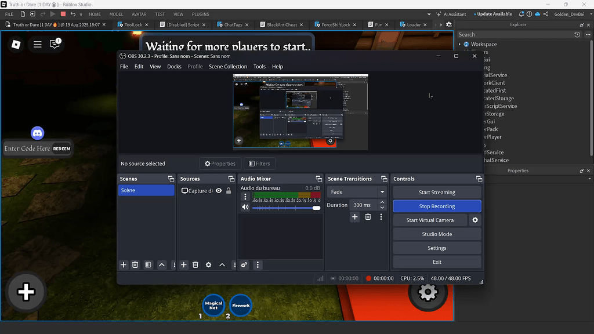This screenshot has width=594, height=334.
Task: Hide the 'Capture d'écran' source with the eye toggle
Action: 219,191
